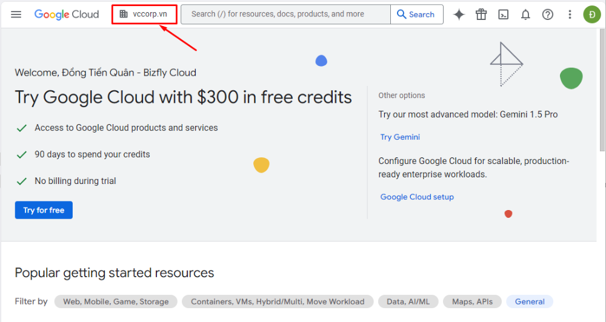Click the 'Configure Google Cloud for scalable' paragraph
This screenshot has width=606, height=322.
(x=474, y=168)
